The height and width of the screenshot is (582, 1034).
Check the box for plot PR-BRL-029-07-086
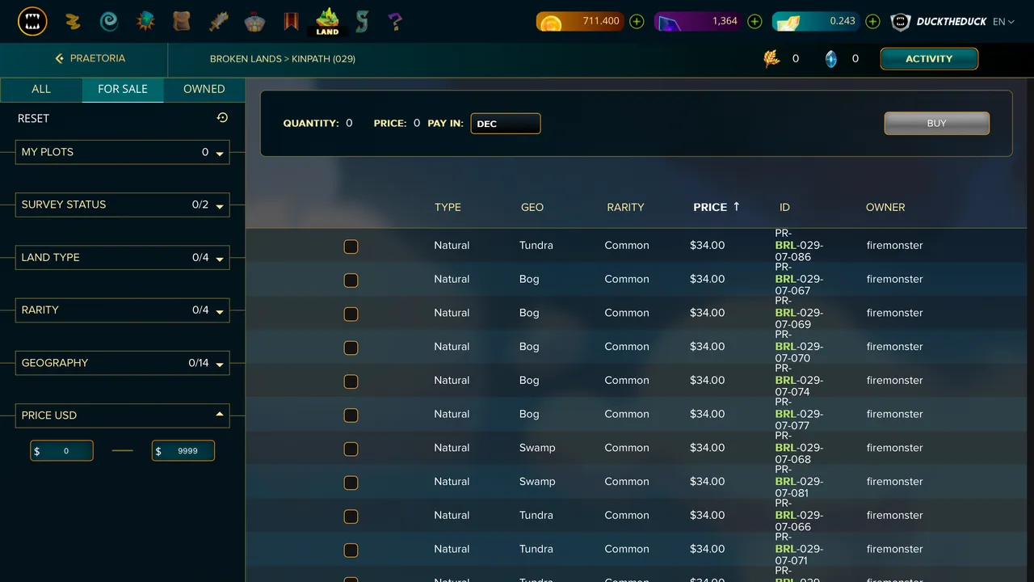pyautogui.click(x=351, y=247)
